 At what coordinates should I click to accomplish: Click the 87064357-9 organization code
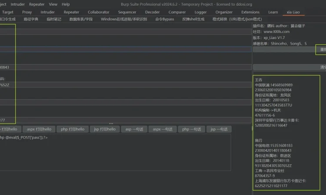coord(265,176)
